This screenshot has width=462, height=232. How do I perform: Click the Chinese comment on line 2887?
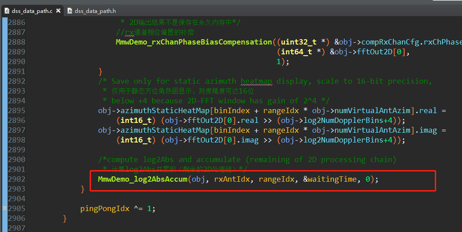[x=155, y=32]
